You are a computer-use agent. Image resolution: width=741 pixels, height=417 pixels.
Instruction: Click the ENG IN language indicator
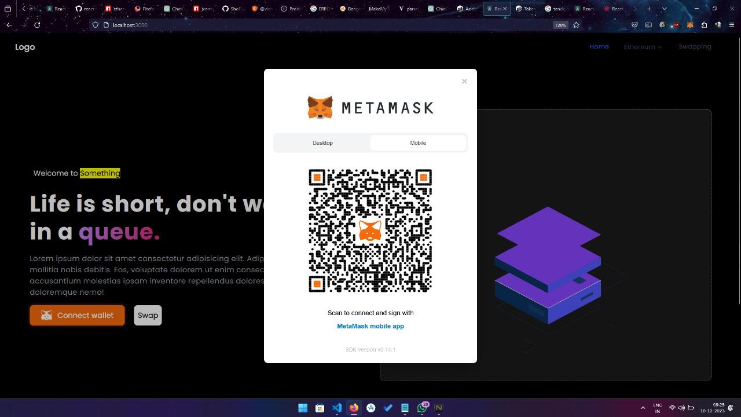point(658,408)
